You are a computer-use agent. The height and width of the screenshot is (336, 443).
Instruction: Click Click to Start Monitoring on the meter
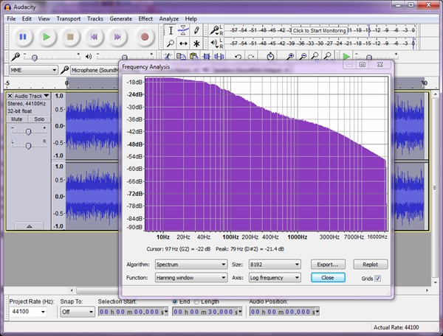point(319,30)
